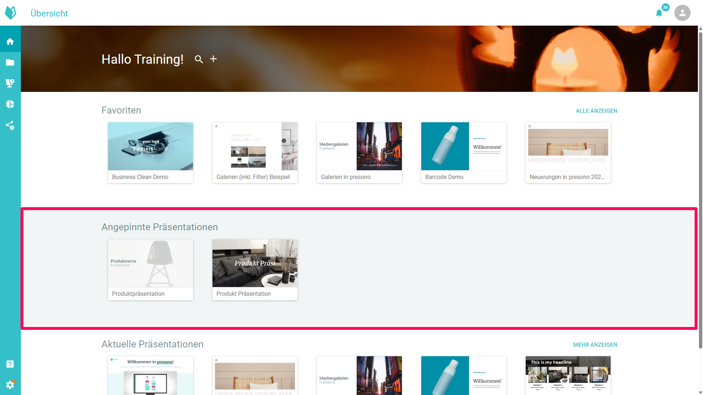Open the share icon in sidebar

10,126
